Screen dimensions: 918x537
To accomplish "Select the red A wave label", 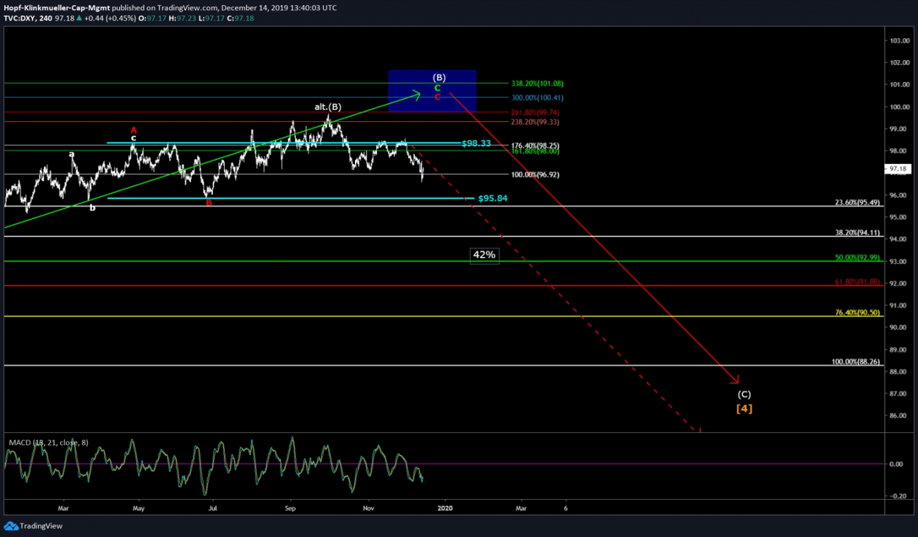I will tap(134, 130).
